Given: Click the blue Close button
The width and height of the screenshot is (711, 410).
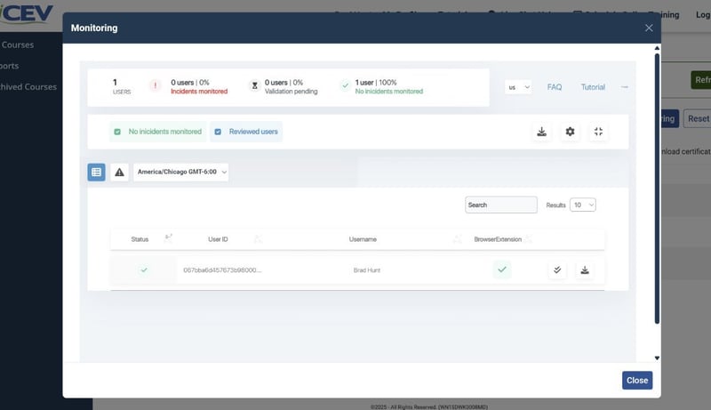Looking at the screenshot, I should (x=637, y=380).
